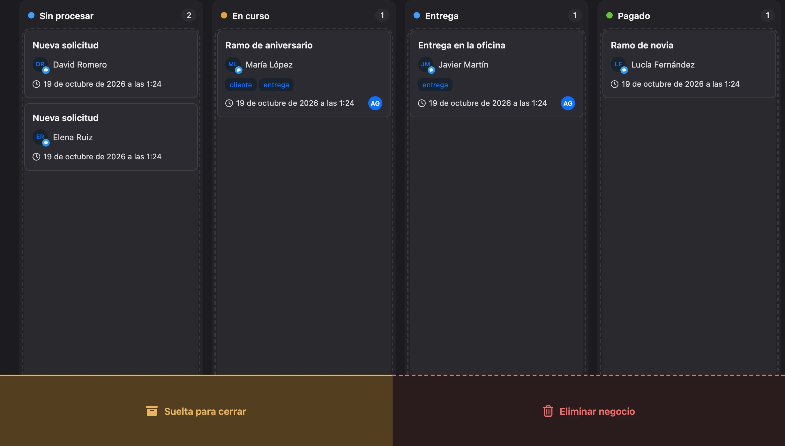Click the ER avatar of Elena Ruiz
Image resolution: width=785 pixels, height=446 pixels.
(x=40, y=137)
